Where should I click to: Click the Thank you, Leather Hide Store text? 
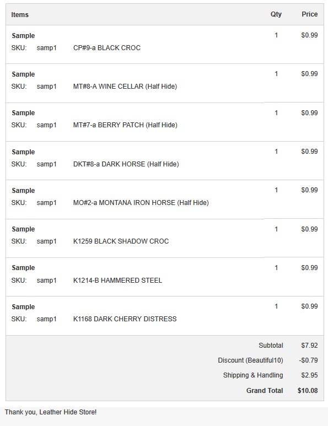(51, 412)
